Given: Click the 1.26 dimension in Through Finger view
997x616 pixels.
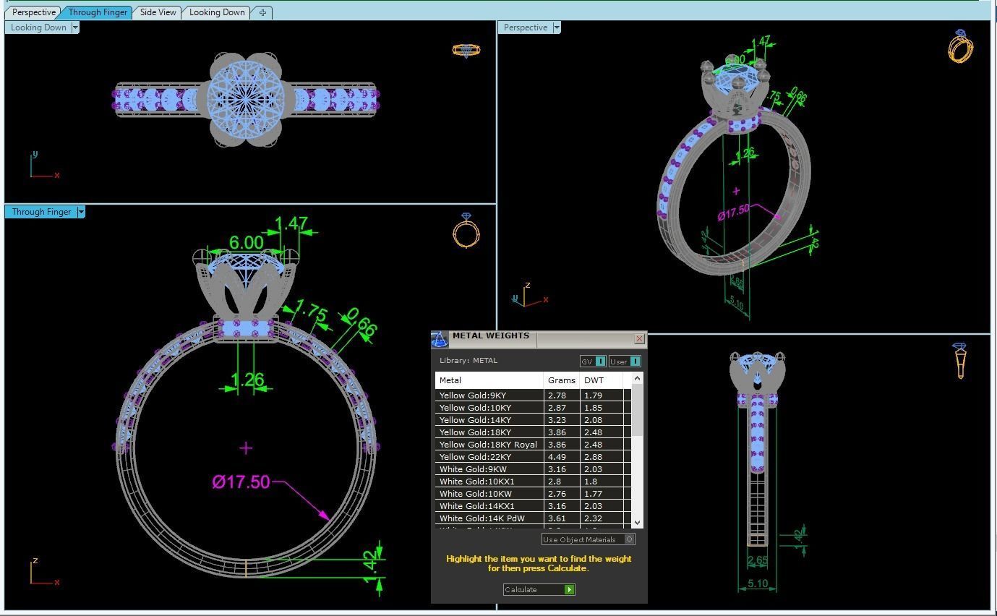Looking at the screenshot, I should [247, 379].
